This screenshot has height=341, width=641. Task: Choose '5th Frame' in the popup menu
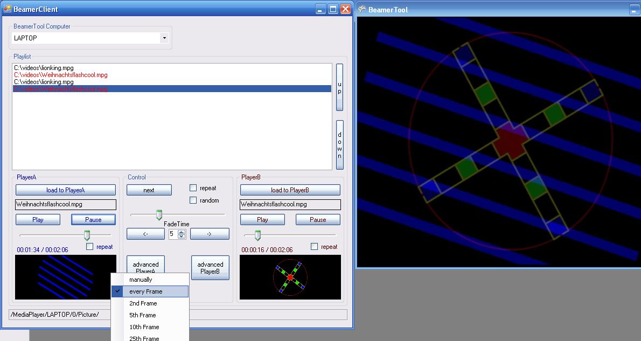tap(143, 315)
